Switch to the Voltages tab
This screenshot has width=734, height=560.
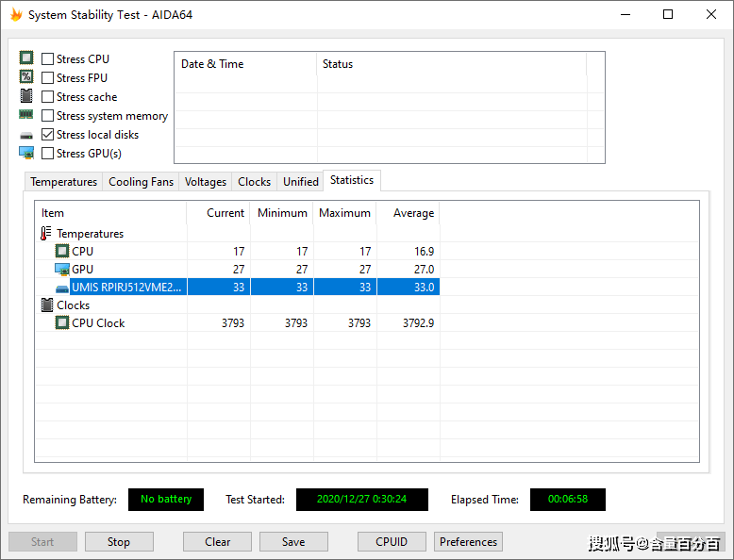point(206,182)
